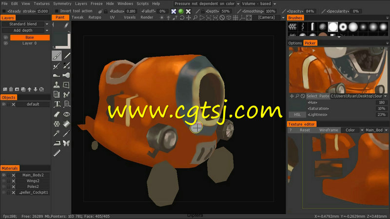Click the Add new layer icon
The image size is (390, 219).
tap(5, 90)
